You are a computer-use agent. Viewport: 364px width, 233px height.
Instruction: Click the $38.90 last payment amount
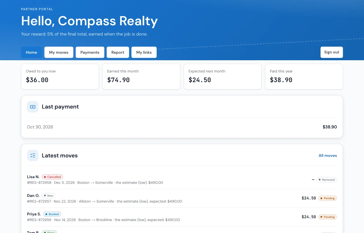tap(330, 127)
